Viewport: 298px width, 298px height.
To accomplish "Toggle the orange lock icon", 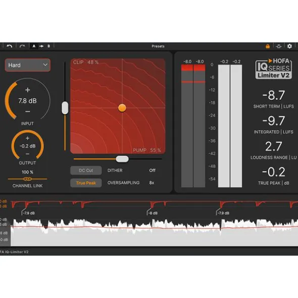I will click(x=268, y=46).
